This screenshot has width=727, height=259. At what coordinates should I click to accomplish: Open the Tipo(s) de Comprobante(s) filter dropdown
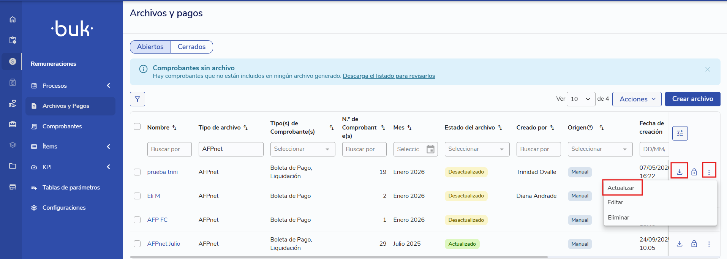(x=302, y=149)
